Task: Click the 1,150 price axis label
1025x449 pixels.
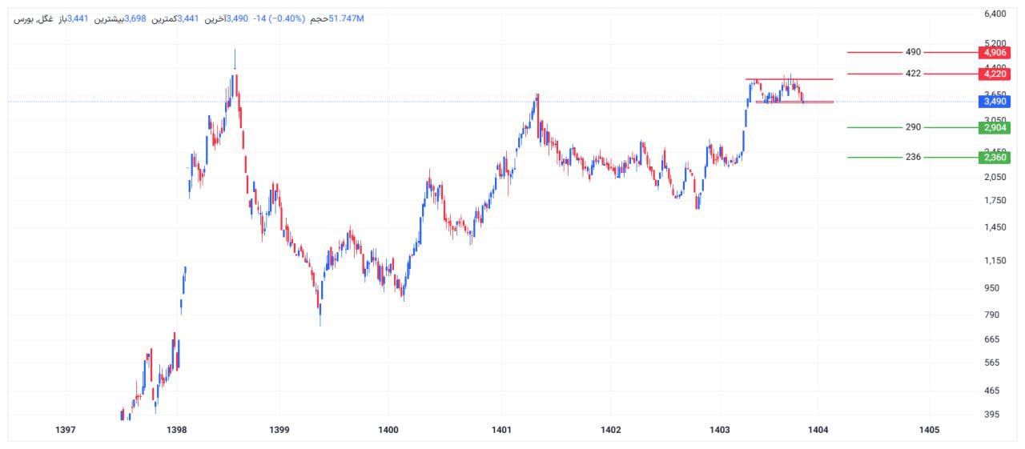Action: 995,260
